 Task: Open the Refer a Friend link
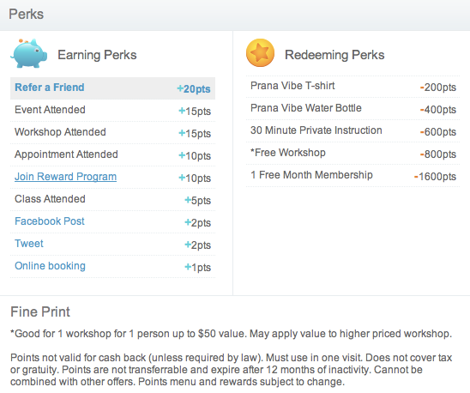pos(50,88)
